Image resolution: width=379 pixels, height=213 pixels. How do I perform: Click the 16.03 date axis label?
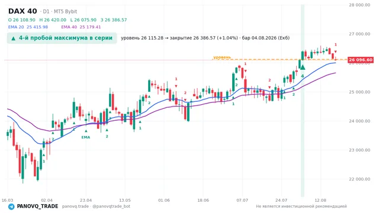7,200
